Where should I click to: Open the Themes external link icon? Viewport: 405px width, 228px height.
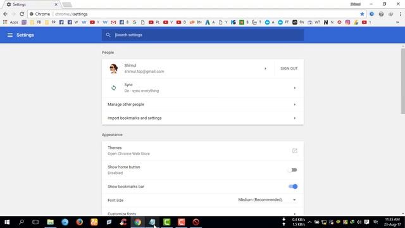click(x=294, y=151)
